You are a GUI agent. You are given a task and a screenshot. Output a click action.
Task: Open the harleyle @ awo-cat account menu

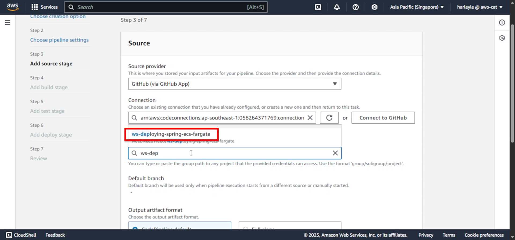480,7
